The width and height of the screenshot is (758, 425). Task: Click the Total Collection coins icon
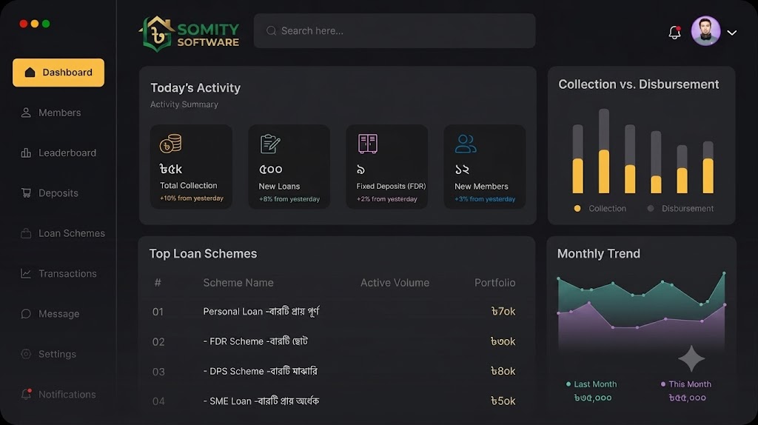pyautogui.click(x=171, y=144)
